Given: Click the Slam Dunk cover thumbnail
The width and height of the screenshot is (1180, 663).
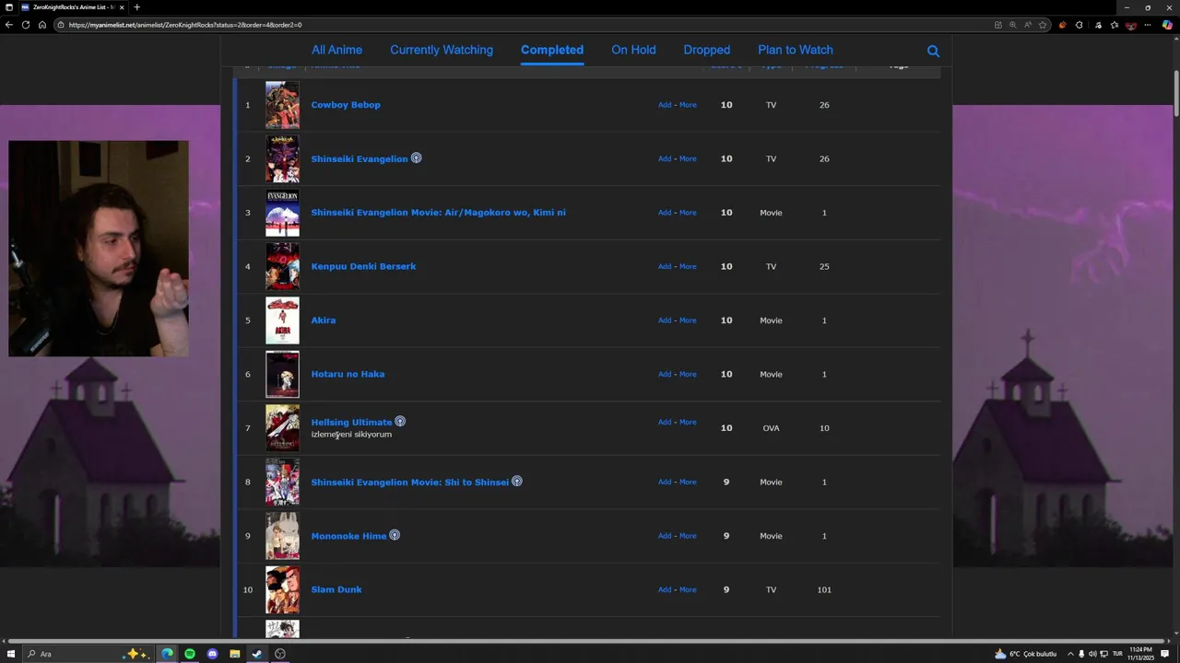Looking at the screenshot, I should tap(282, 589).
